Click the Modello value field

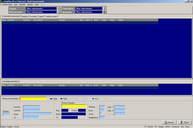(x=89, y=12)
